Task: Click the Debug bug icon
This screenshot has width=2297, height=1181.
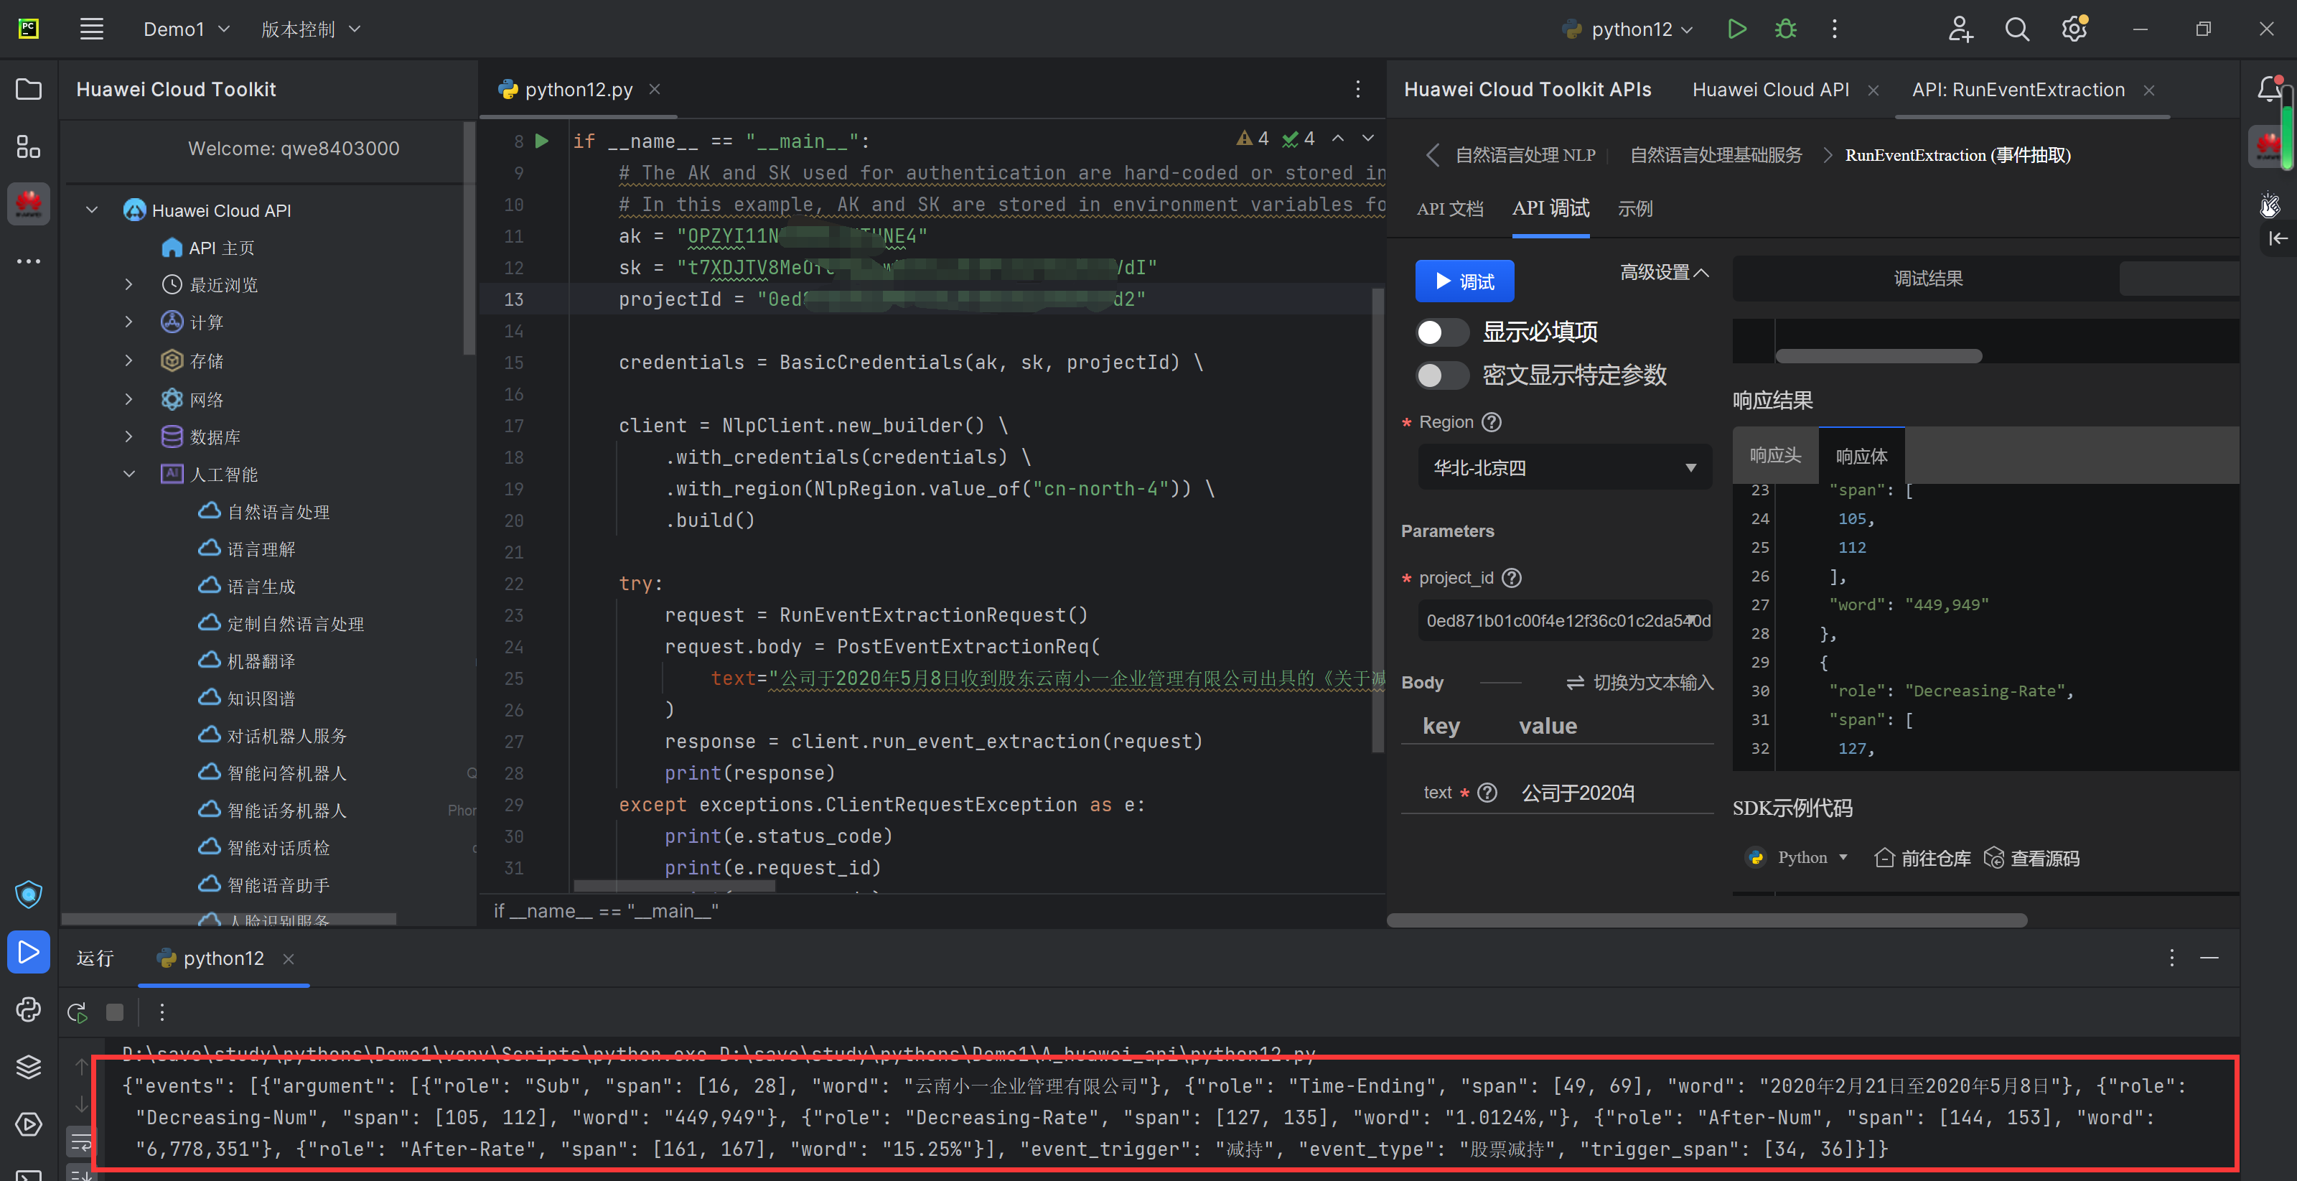Action: tap(1785, 29)
